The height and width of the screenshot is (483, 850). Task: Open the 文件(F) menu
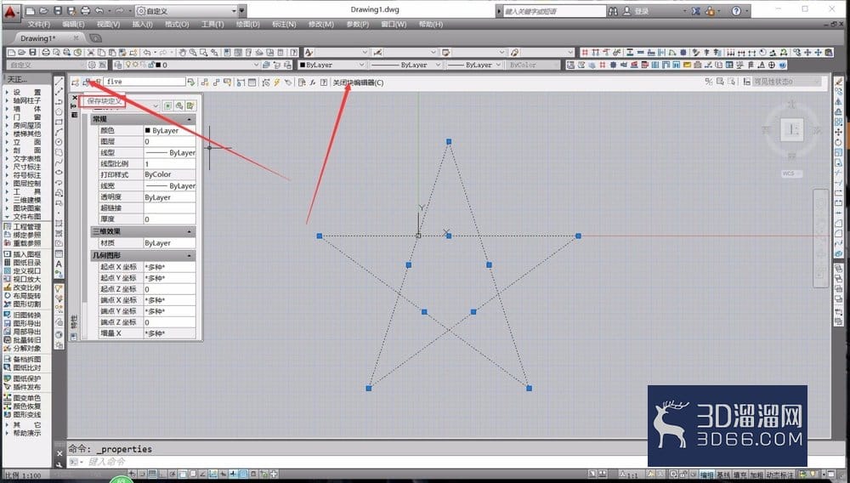click(x=39, y=25)
